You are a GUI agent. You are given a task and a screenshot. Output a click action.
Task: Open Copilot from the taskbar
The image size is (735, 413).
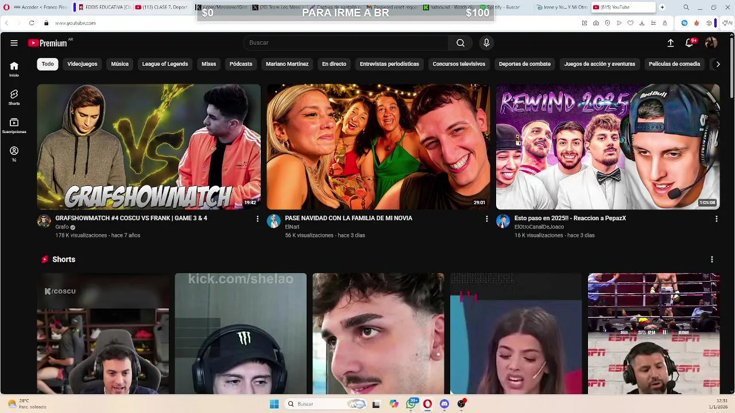pos(394,404)
